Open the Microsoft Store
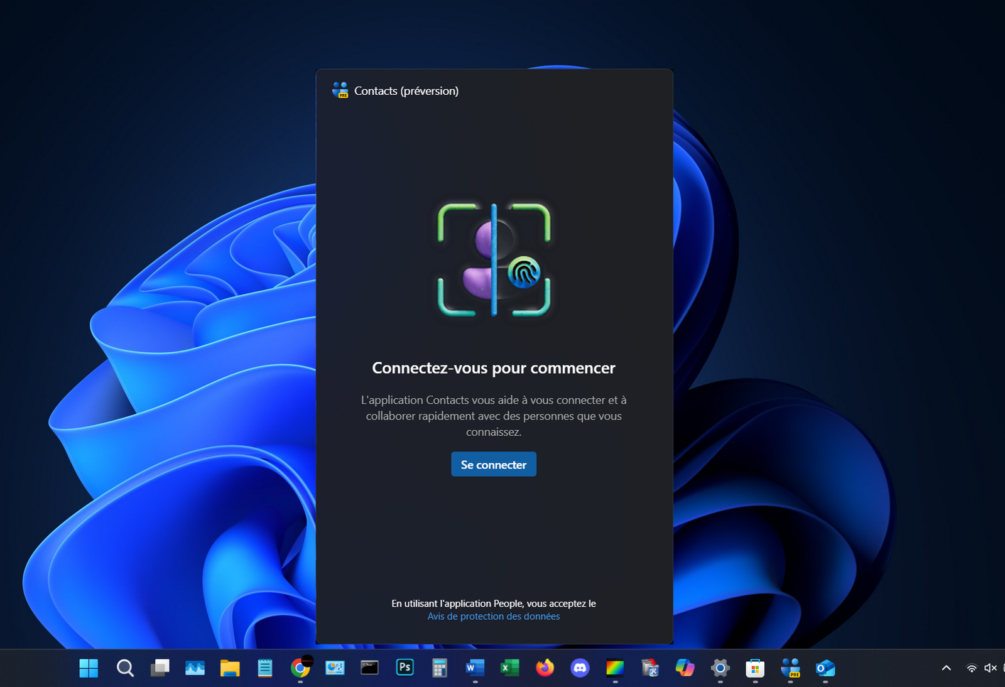This screenshot has height=687, width=1005. click(754, 668)
